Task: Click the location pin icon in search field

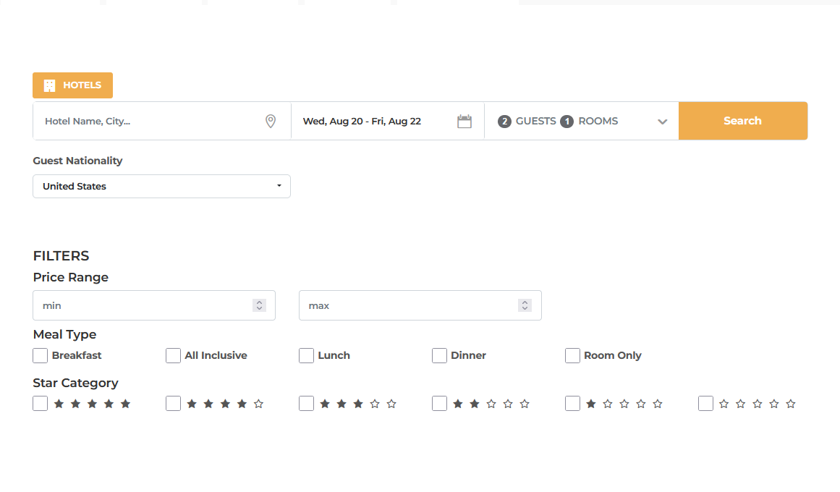Action: coord(271,122)
